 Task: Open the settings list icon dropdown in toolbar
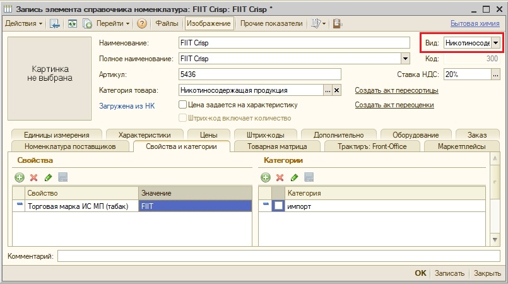[x=318, y=23]
